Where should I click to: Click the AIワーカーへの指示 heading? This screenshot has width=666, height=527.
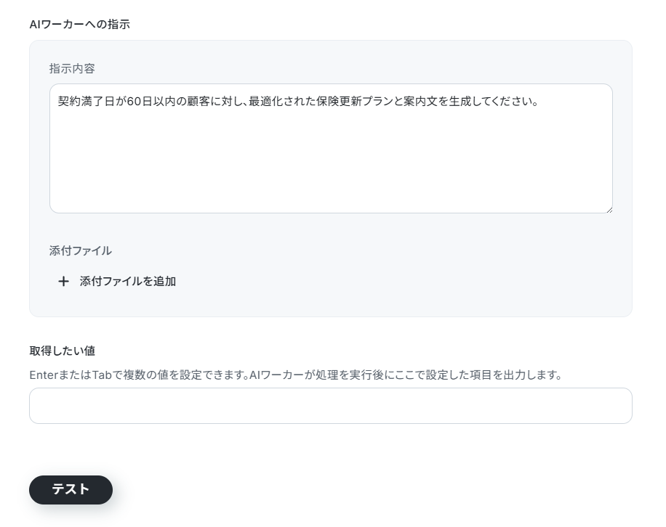coord(80,25)
